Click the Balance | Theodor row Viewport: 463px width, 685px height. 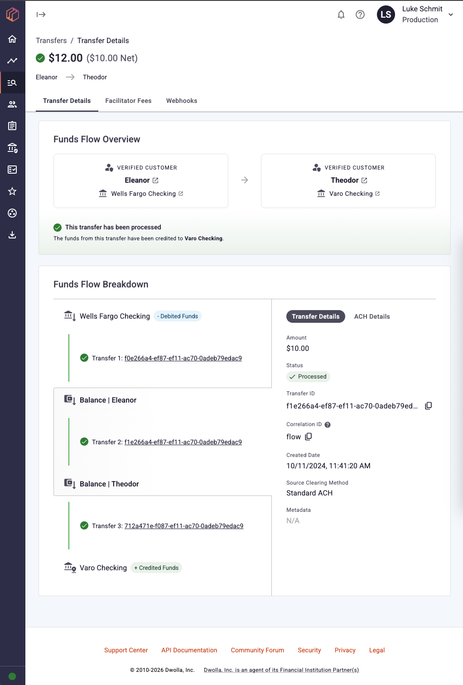109,484
